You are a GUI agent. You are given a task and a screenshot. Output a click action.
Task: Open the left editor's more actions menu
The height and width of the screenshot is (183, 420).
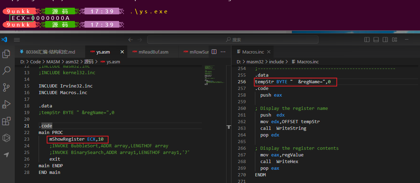pos(223,52)
